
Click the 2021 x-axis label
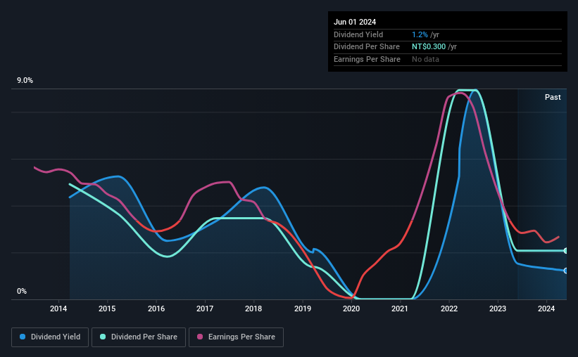(400, 309)
